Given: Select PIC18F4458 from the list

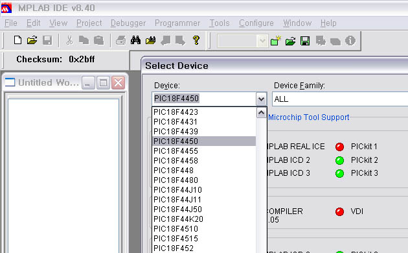Looking at the screenshot, I should pos(204,160).
